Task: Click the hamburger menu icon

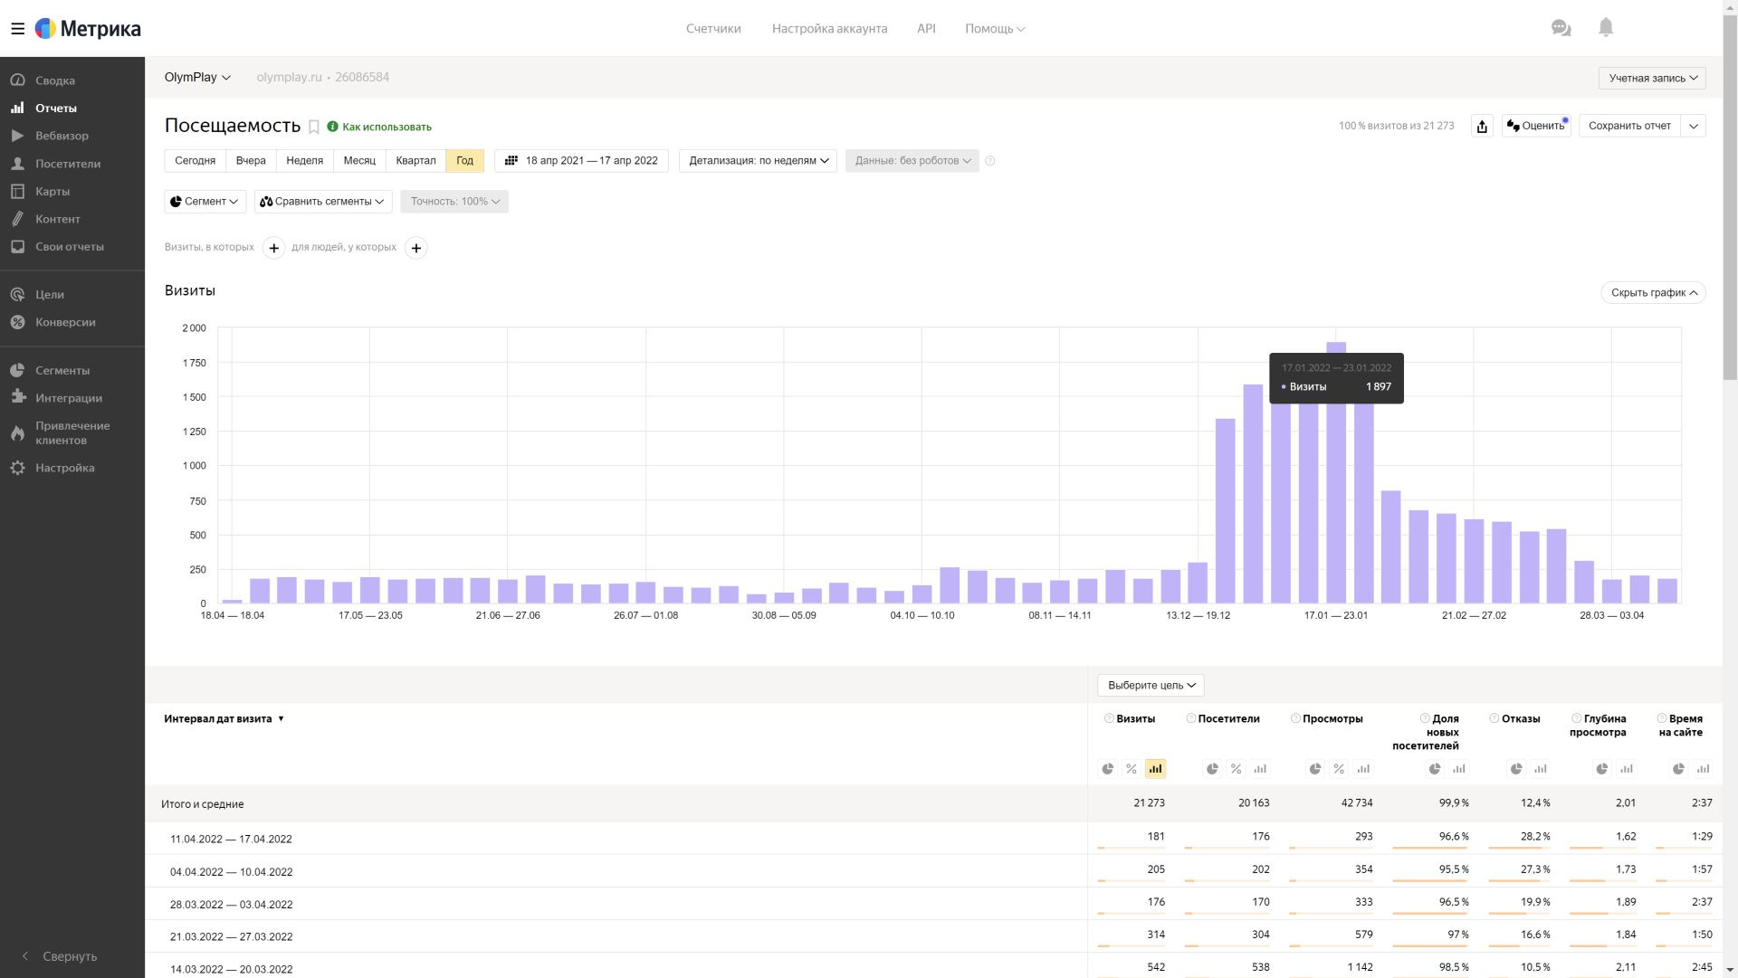Action: tap(17, 29)
